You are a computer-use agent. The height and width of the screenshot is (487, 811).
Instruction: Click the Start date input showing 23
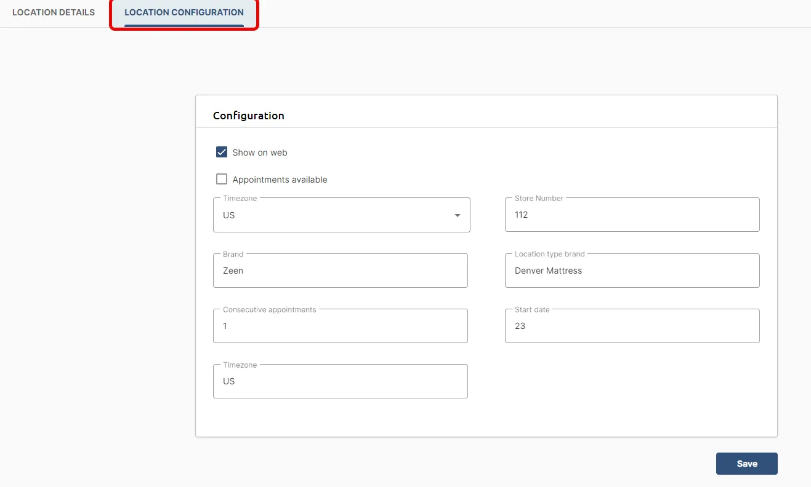[632, 326]
